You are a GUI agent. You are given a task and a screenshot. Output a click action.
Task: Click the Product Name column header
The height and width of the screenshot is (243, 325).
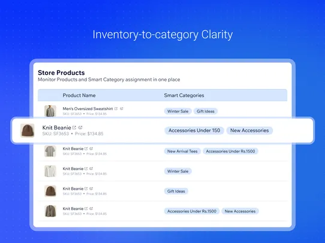click(x=79, y=95)
